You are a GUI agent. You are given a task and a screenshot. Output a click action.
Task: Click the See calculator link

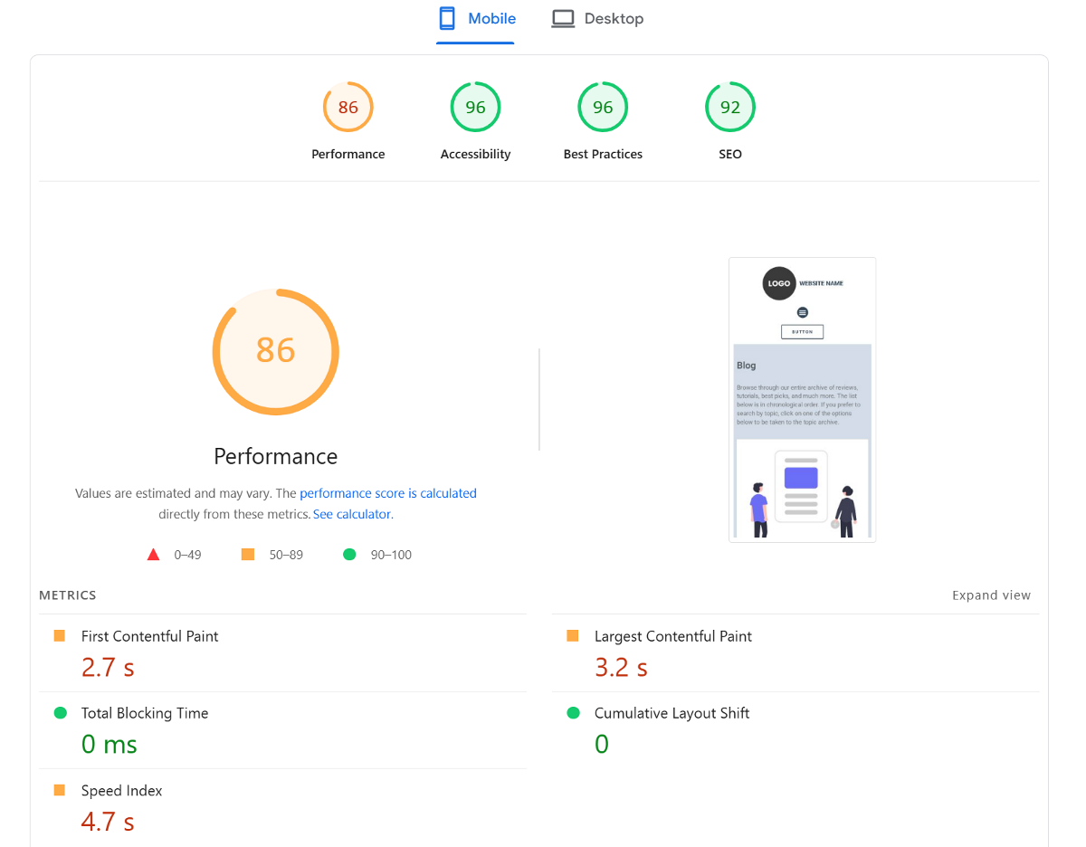coord(351,513)
